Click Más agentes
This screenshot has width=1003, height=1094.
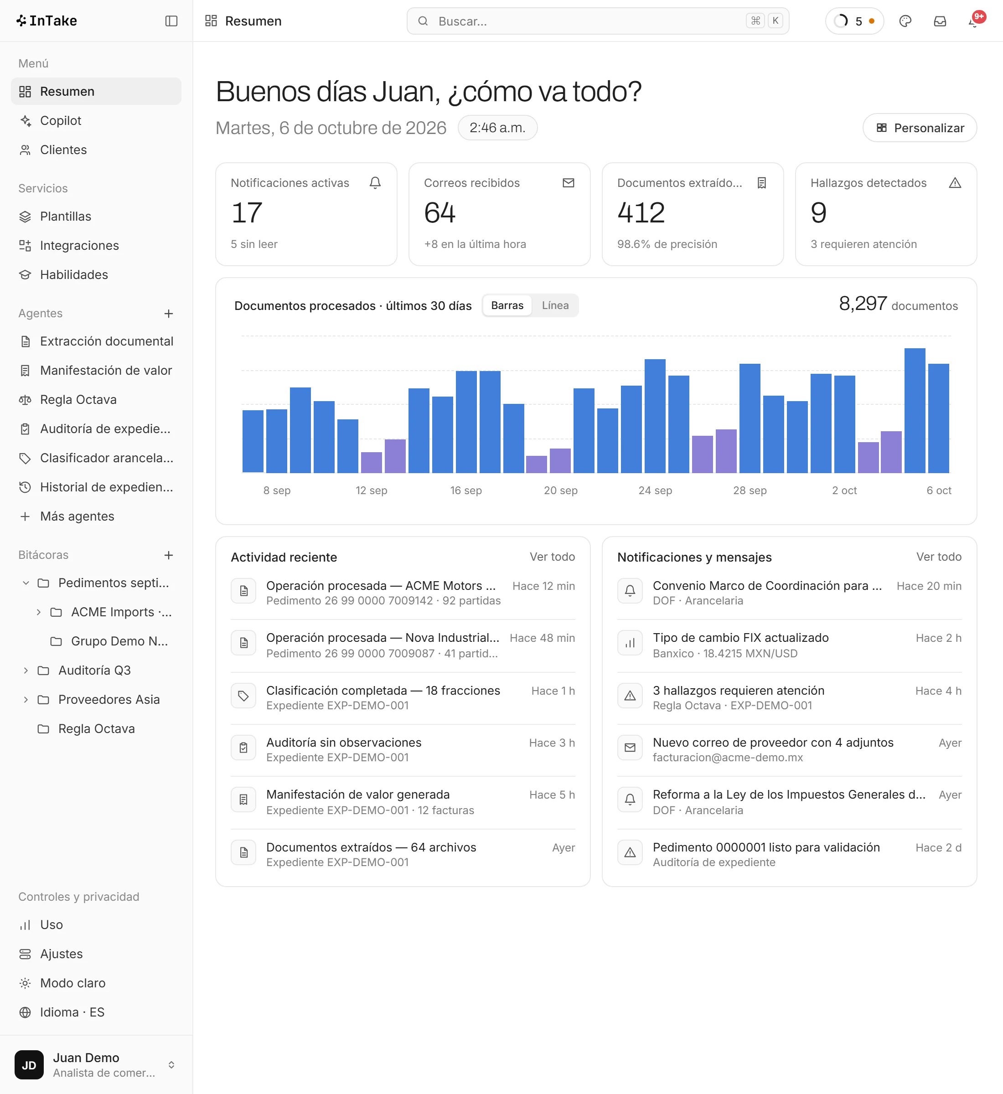pyautogui.click(x=96, y=516)
